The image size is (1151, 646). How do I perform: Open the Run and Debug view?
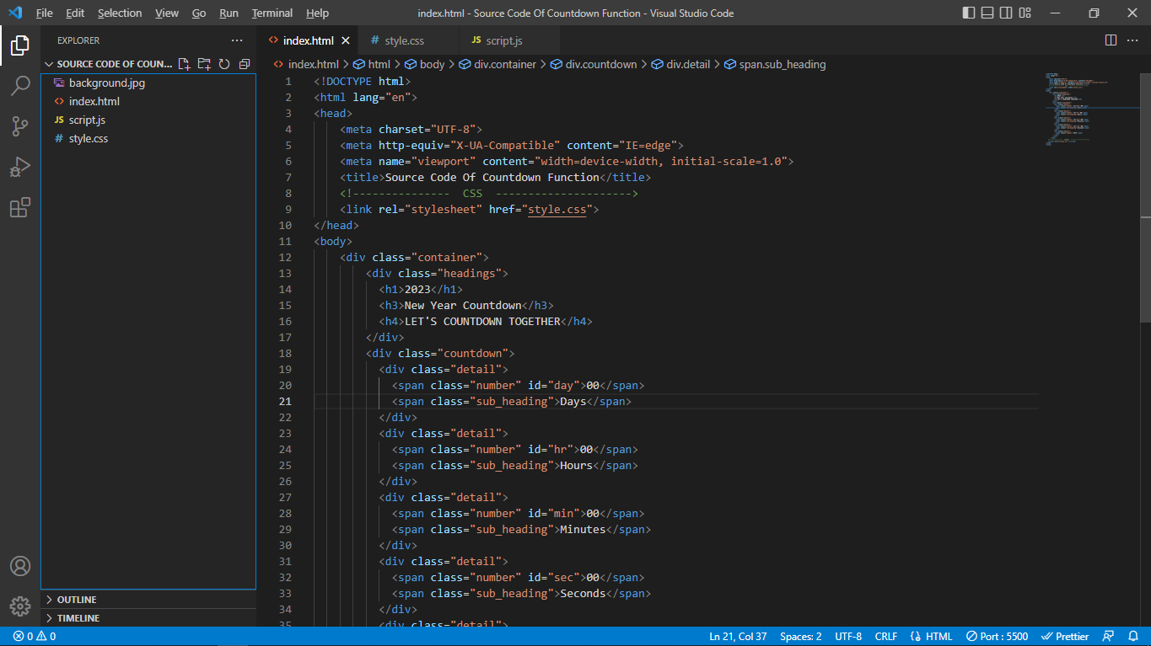point(20,167)
